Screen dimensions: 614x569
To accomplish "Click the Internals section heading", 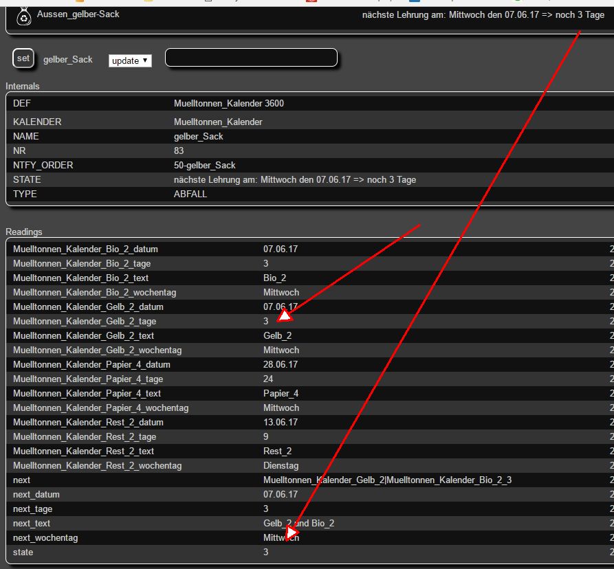I will pyautogui.click(x=23, y=87).
